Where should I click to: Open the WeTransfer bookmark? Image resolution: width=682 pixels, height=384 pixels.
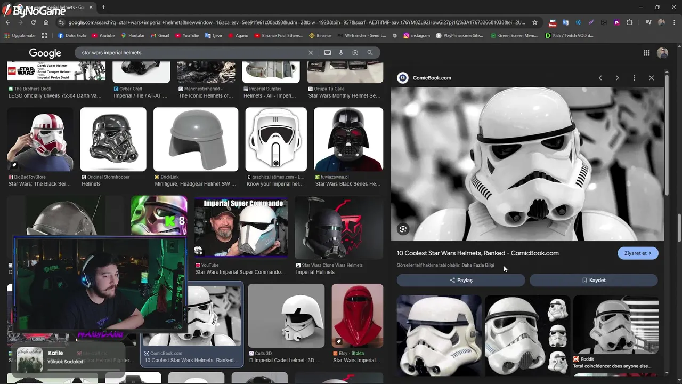click(x=361, y=36)
